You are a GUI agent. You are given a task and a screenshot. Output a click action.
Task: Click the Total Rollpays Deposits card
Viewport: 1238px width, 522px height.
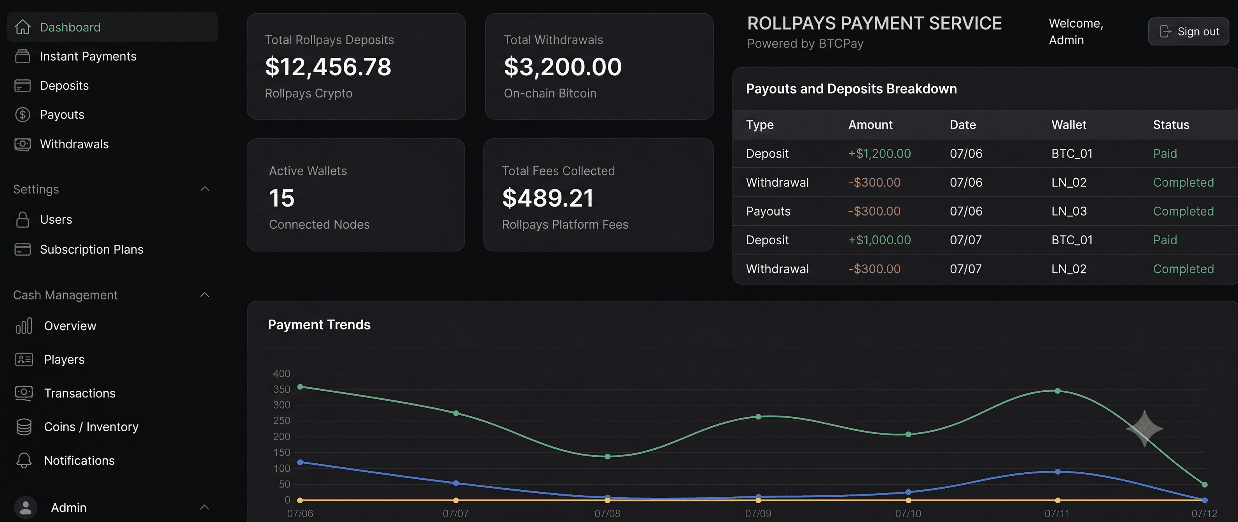click(356, 66)
